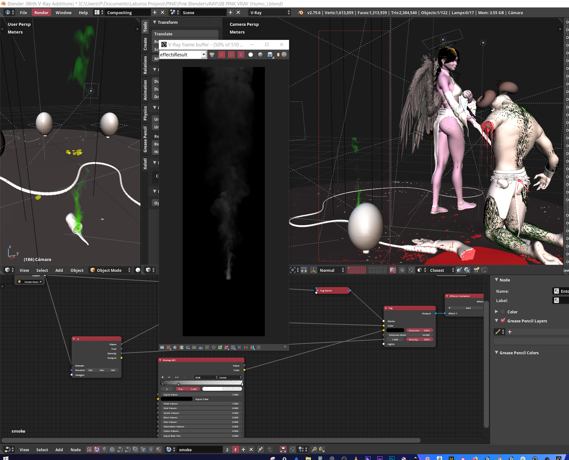Open Compositing screen layout dropdown
Screen dimensions: 569x460
pyautogui.click(x=98, y=12)
